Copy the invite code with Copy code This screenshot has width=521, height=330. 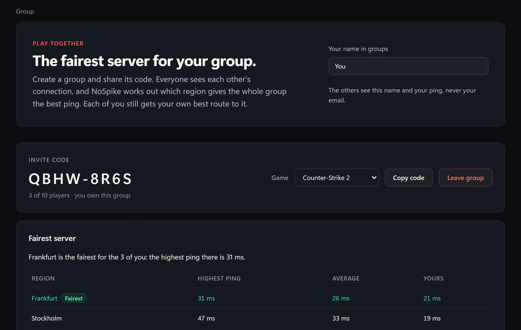tap(409, 177)
